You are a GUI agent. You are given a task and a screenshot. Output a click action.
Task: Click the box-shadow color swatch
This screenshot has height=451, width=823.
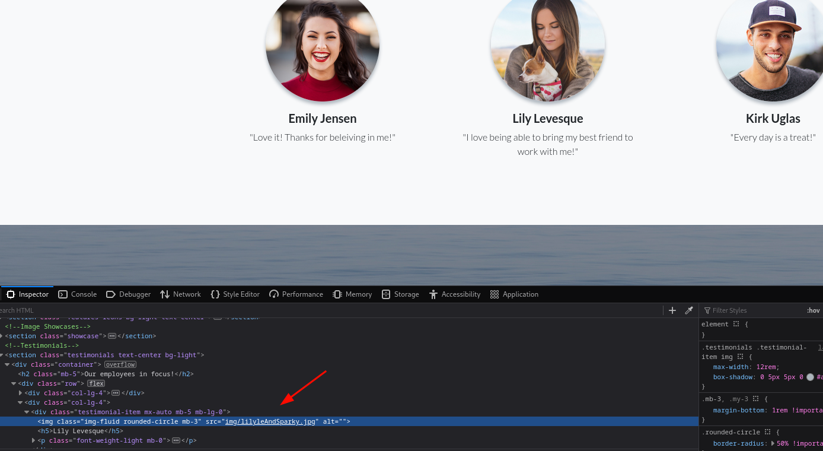point(810,377)
